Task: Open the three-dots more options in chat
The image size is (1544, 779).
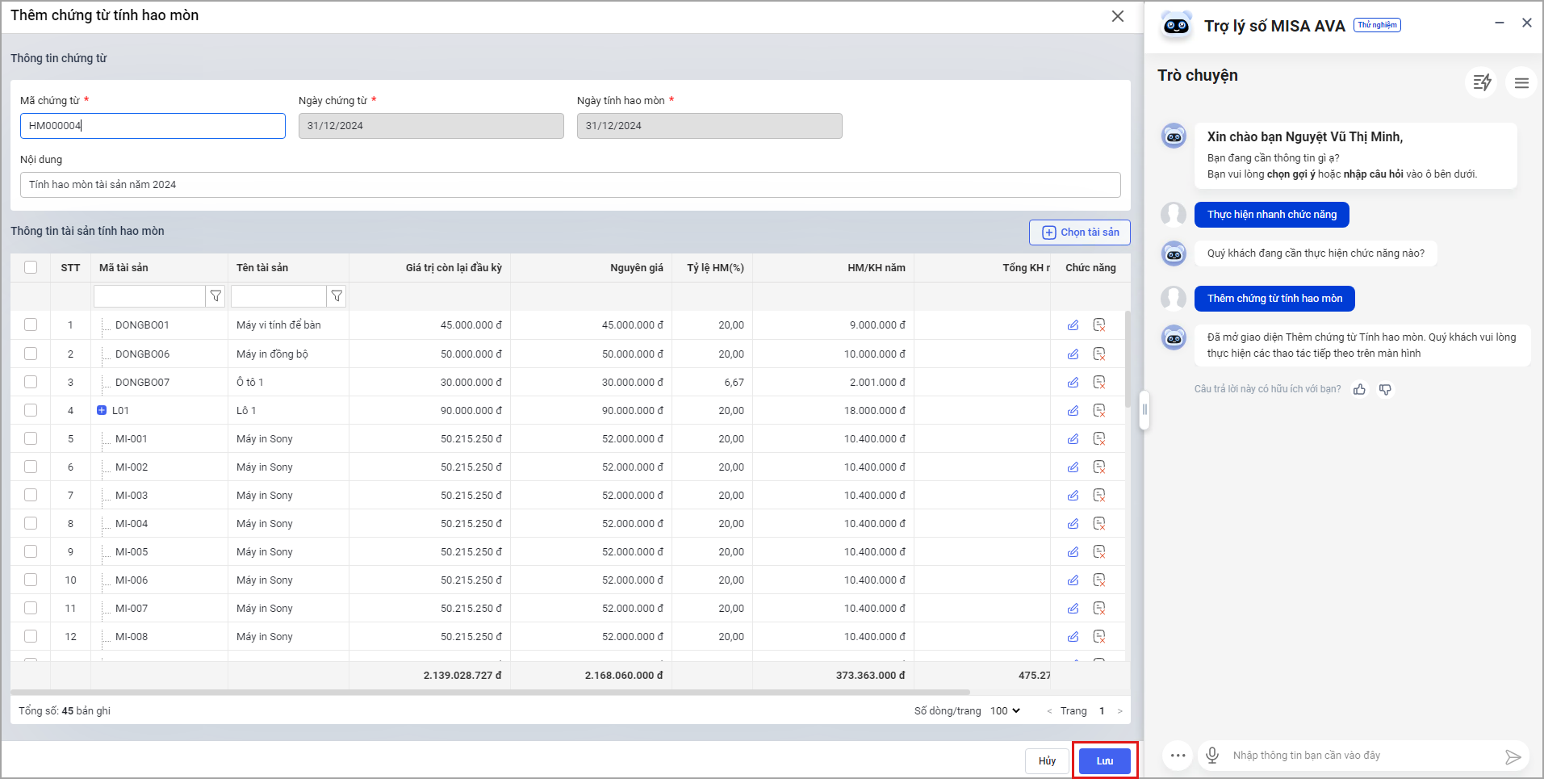Action: [1178, 756]
